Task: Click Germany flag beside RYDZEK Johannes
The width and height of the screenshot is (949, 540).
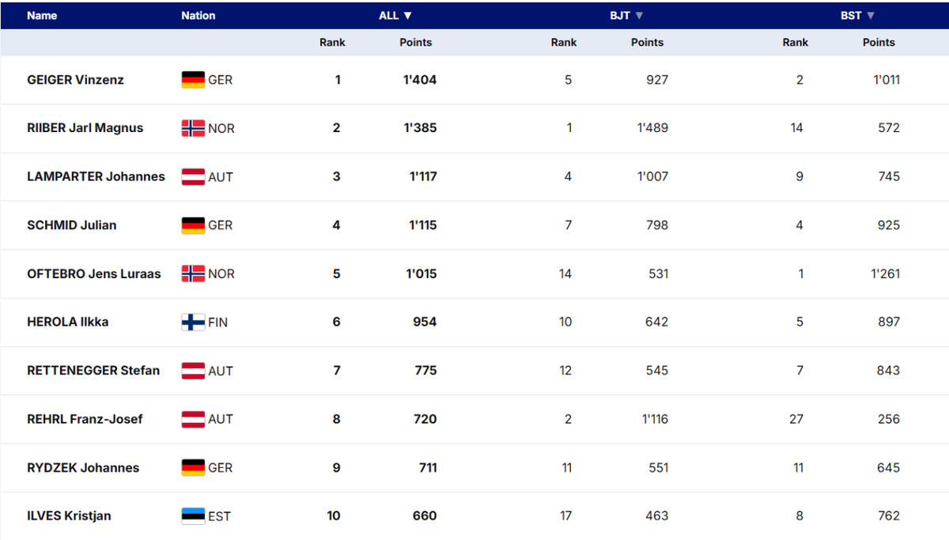Action: click(x=193, y=468)
